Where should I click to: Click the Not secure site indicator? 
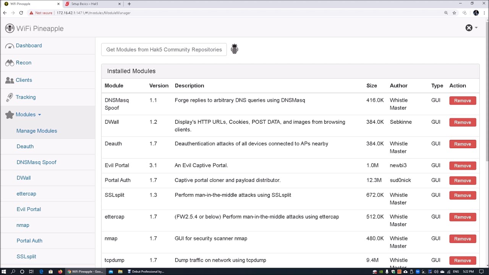(41, 13)
